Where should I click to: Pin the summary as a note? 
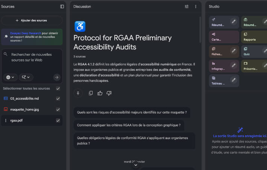click(78, 93)
